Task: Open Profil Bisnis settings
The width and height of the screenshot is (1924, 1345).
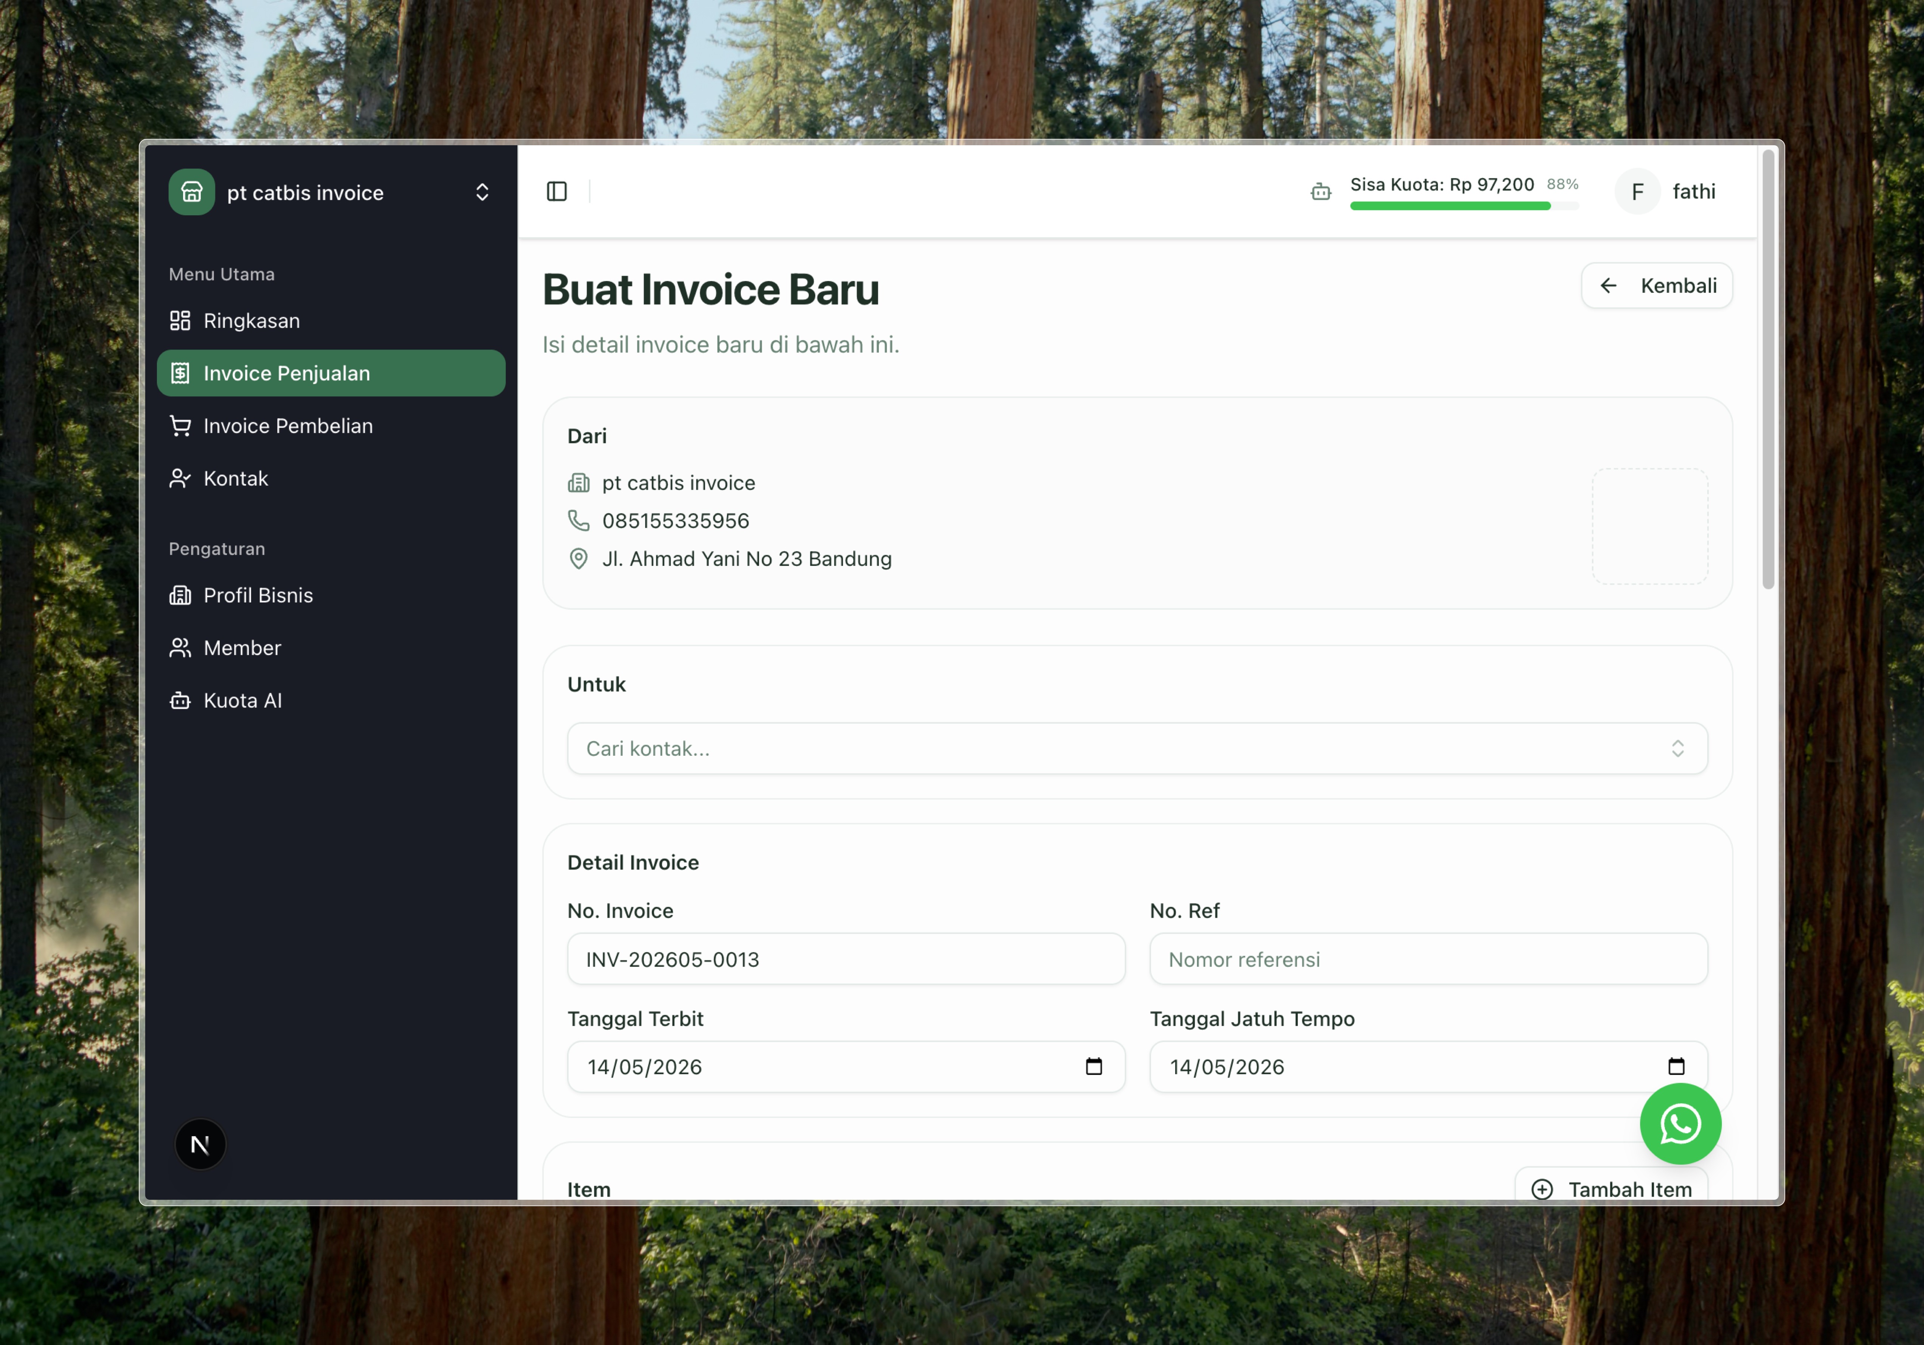Action: click(x=331, y=595)
